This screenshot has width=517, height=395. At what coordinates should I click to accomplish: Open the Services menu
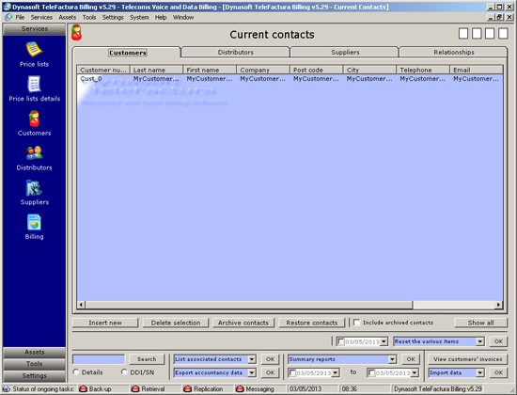(x=41, y=17)
